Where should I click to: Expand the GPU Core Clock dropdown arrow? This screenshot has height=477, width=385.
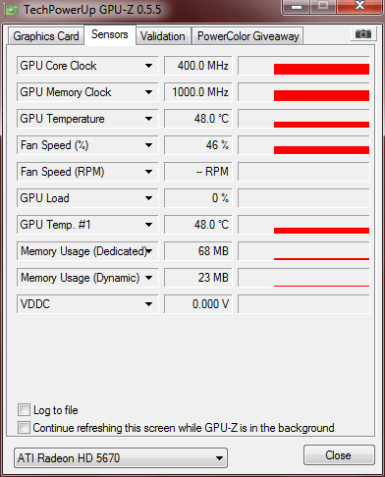(x=148, y=66)
